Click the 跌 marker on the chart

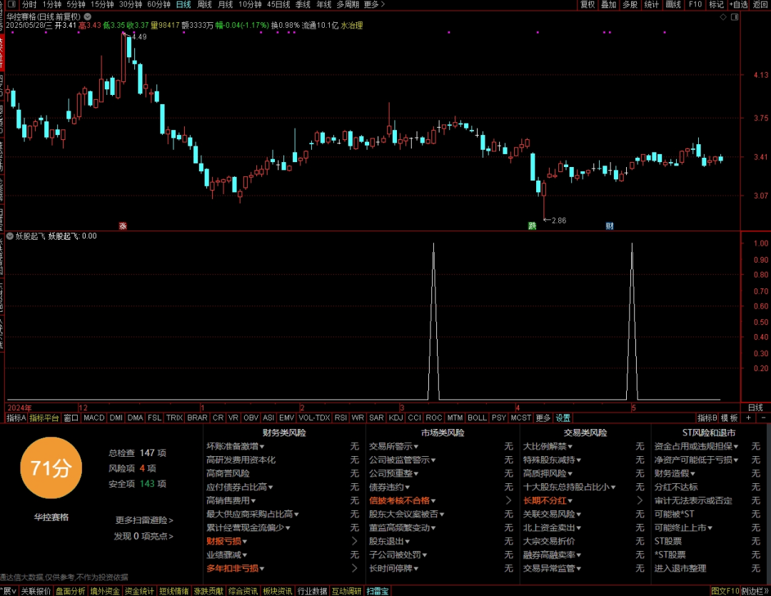pos(532,226)
